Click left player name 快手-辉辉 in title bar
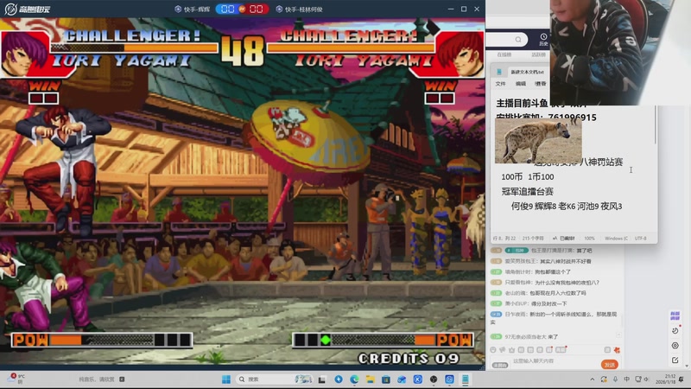The image size is (691, 389). pyautogui.click(x=192, y=9)
